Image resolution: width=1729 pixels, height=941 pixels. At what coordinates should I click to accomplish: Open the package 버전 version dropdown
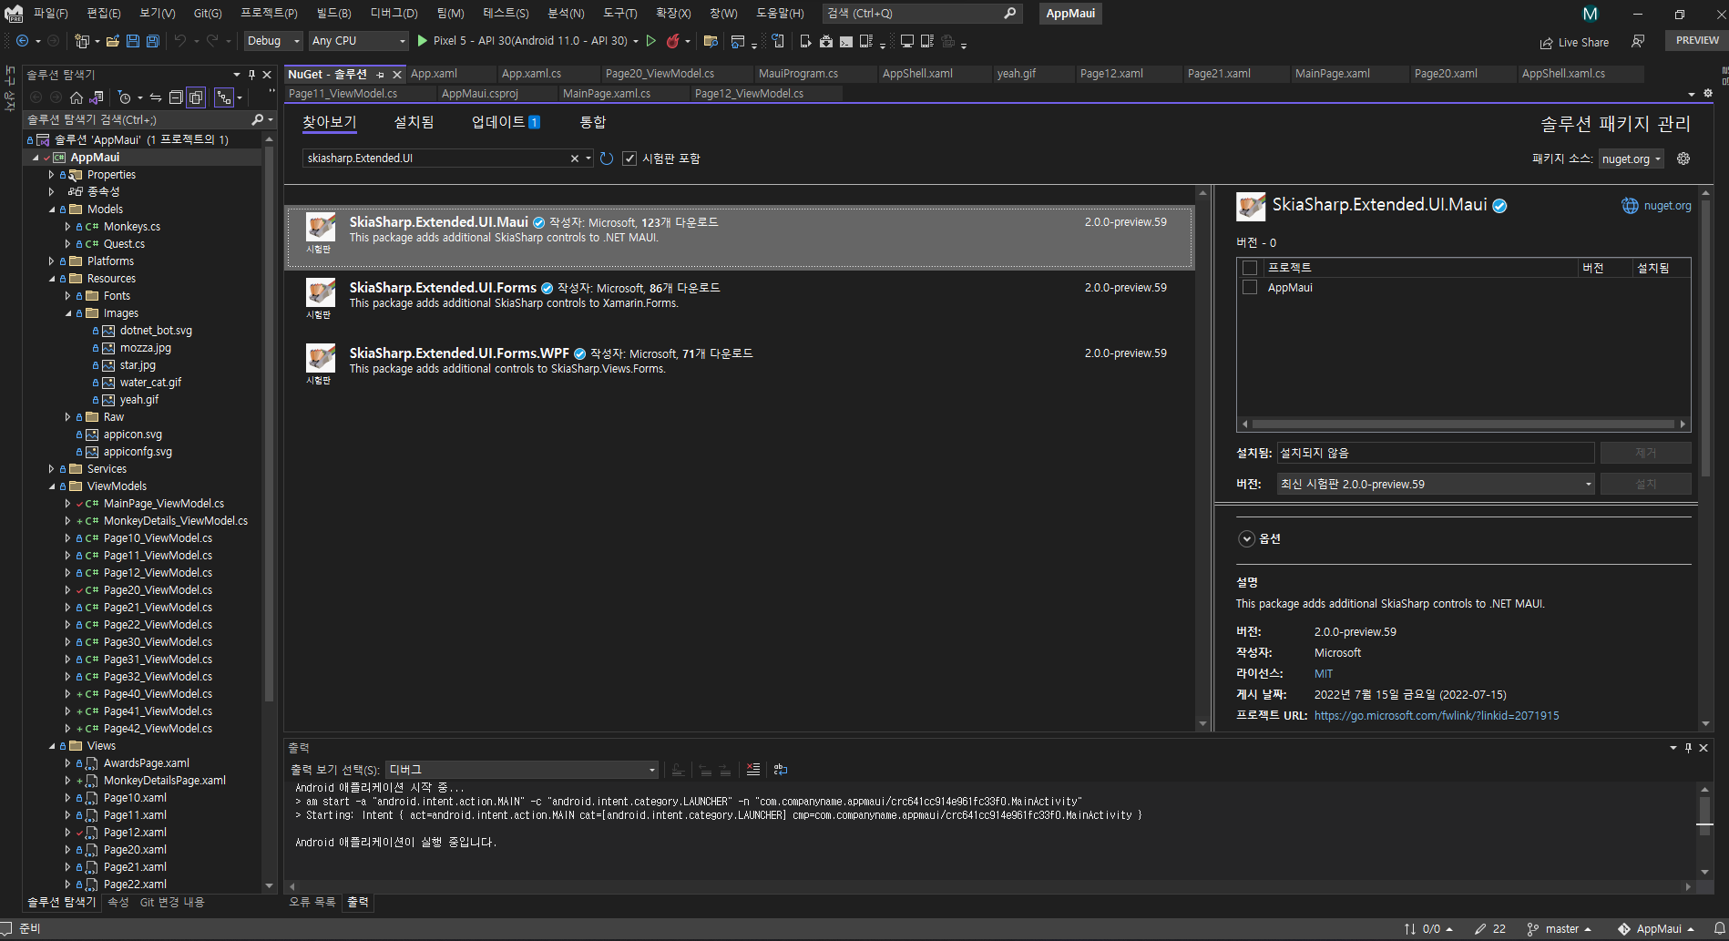[x=1435, y=484]
